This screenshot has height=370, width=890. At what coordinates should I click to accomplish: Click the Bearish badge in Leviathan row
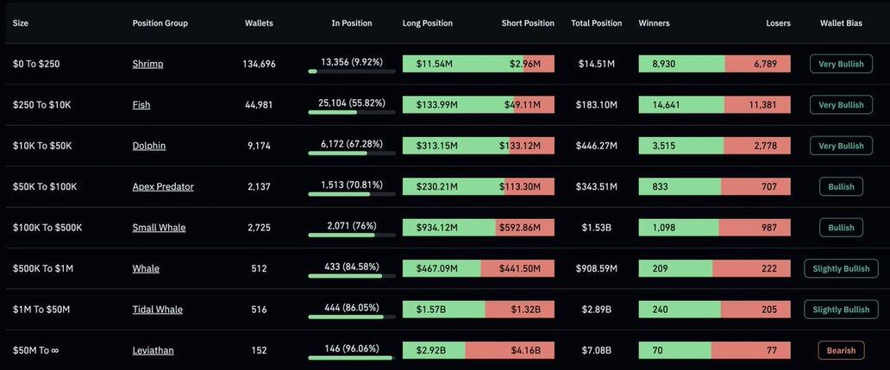pyautogui.click(x=841, y=350)
